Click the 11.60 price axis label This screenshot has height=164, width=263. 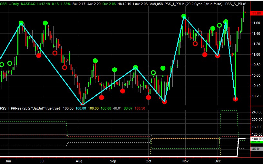pyautogui.click(x=256, y=23)
